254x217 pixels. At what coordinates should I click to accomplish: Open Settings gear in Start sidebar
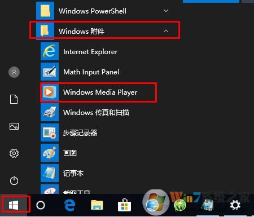14,153
